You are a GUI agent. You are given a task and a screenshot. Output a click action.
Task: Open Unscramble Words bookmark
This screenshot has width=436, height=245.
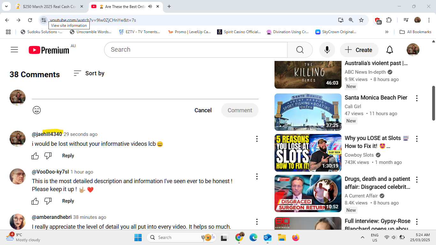91,32
